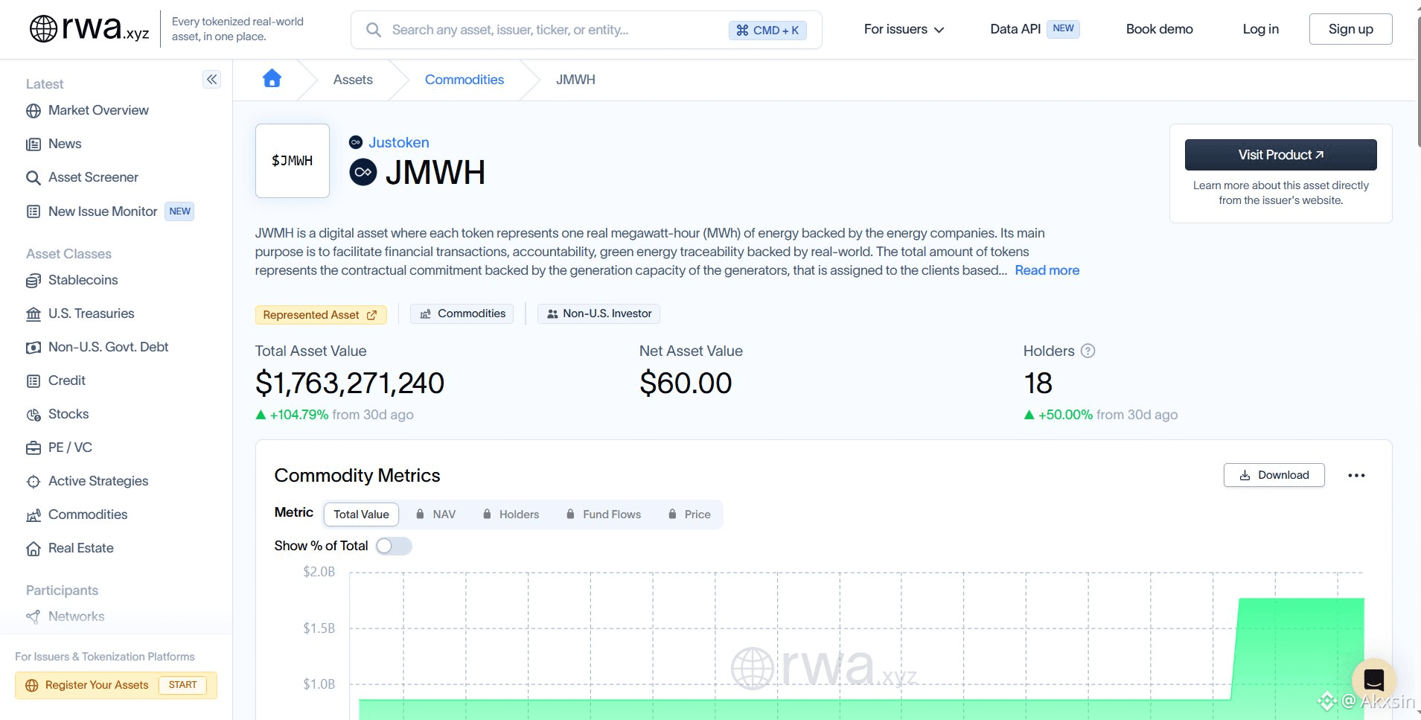This screenshot has height=720, width=1421.
Task: Click the Holders count 18
Action: point(1038,383)
